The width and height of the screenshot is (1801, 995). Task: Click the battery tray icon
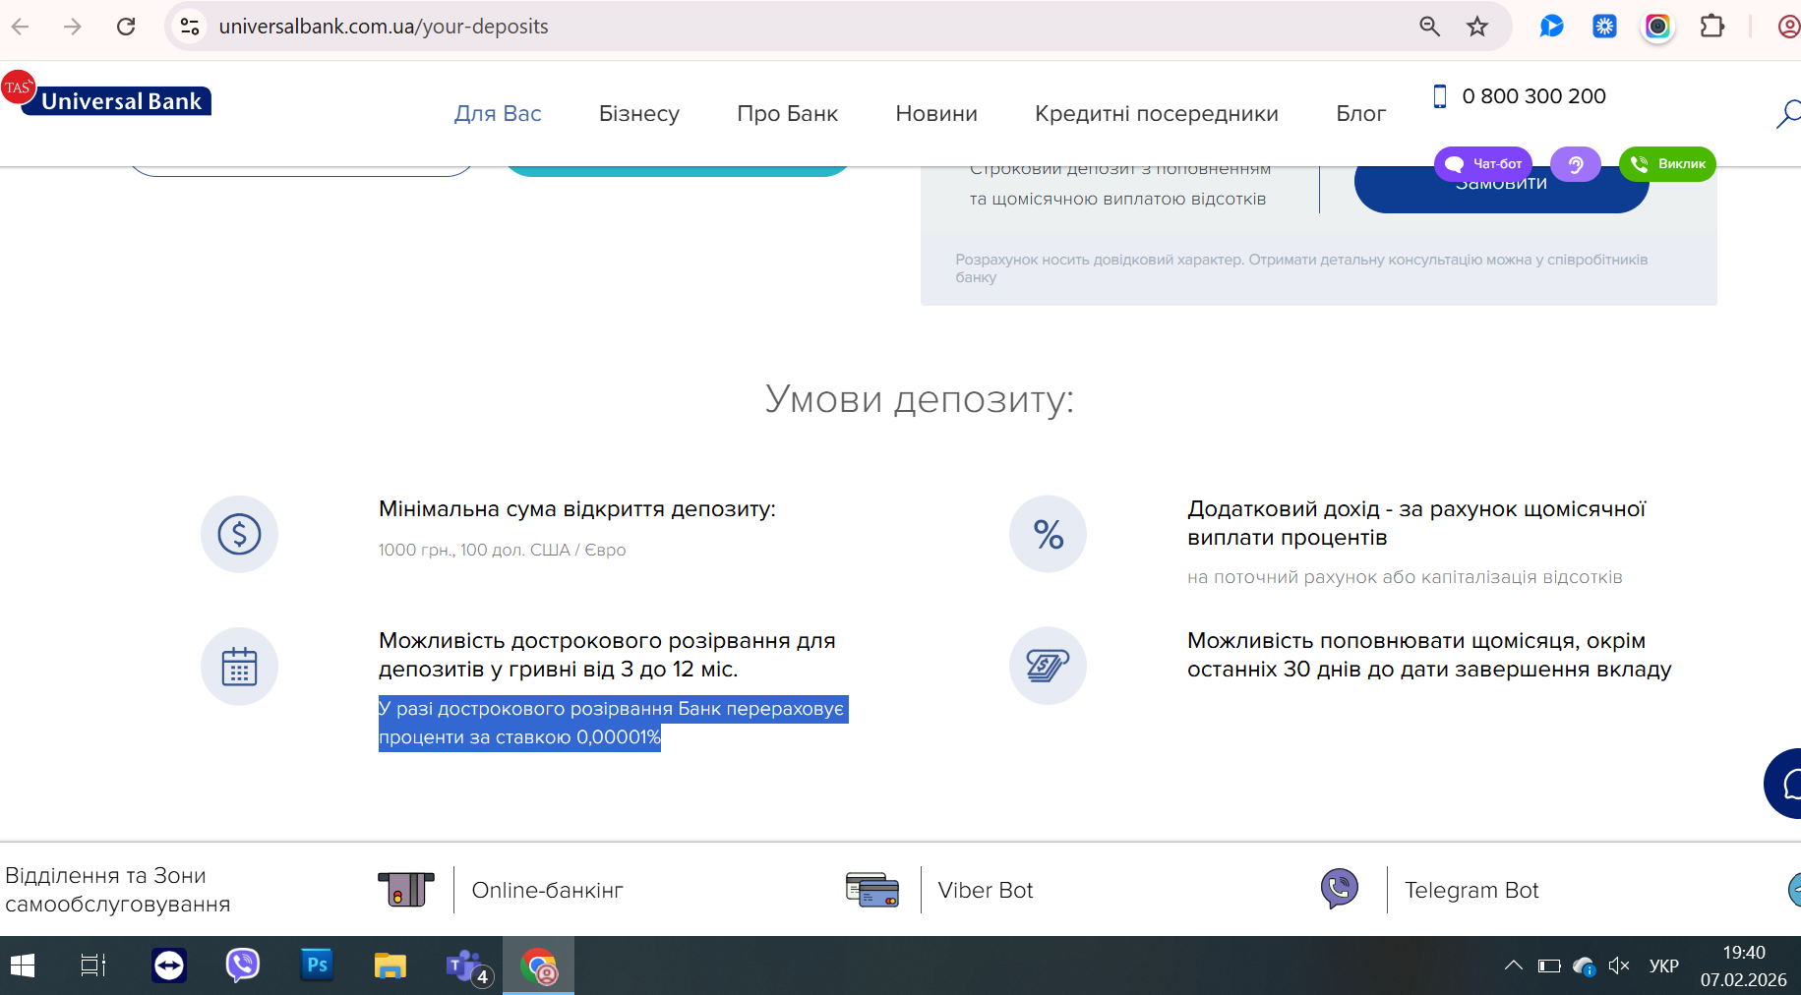[x=1549, y=966]
